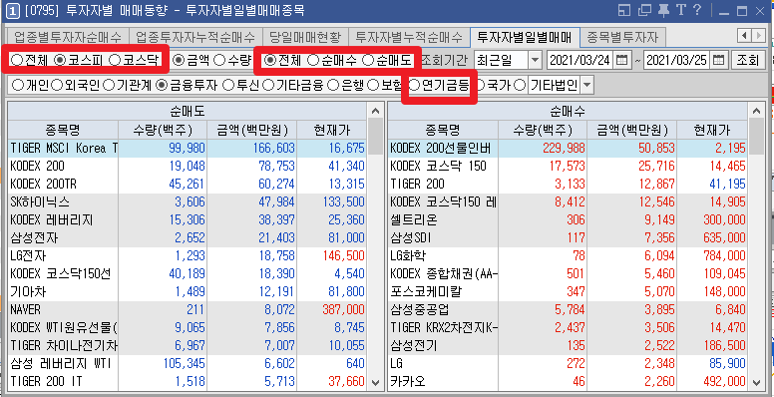The width and height of the screenshot is (774, 397).
Task: Select LG화학 row in 순매수 list
Action: pos(568,255)
